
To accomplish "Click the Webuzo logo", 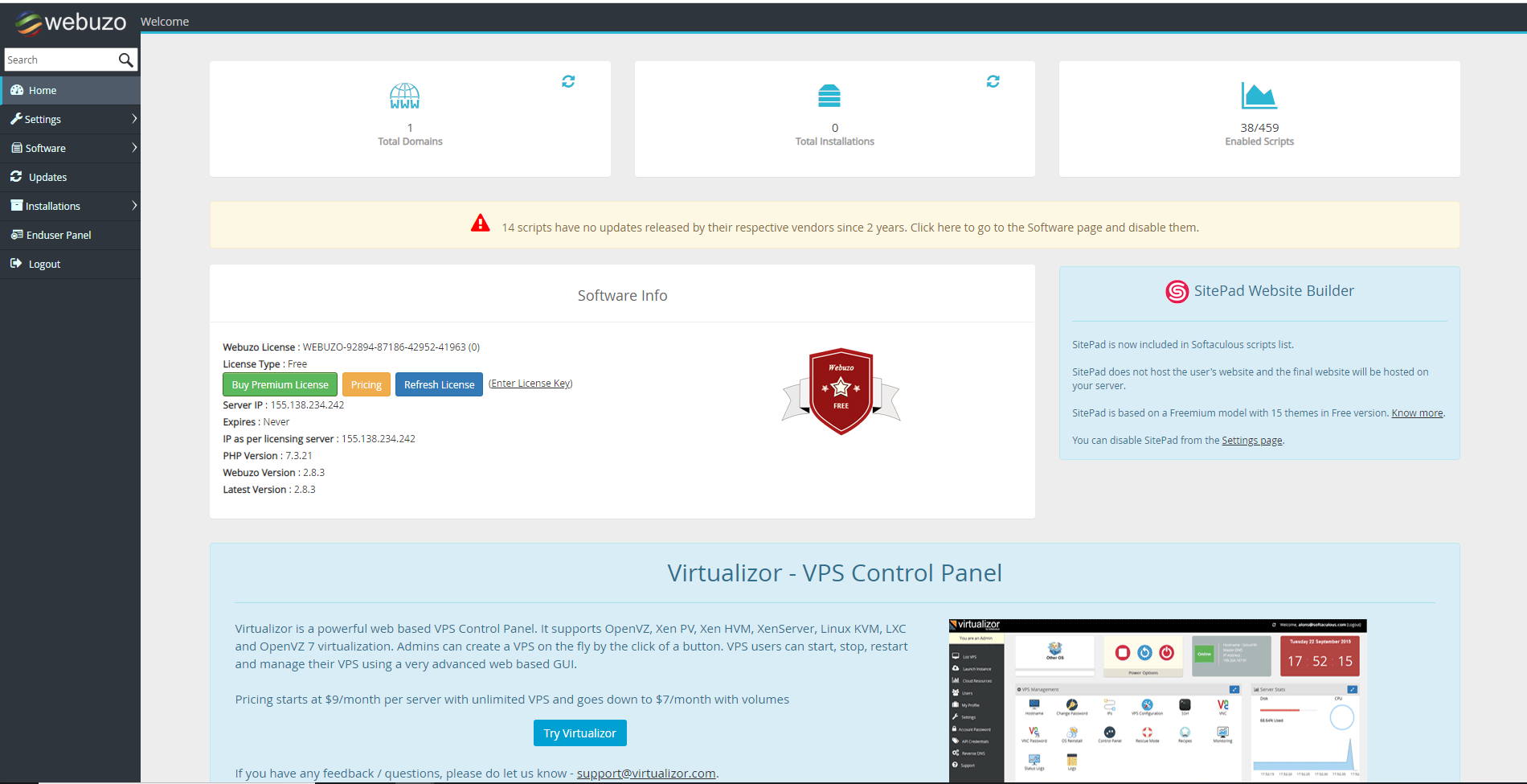I will point(71,22).
